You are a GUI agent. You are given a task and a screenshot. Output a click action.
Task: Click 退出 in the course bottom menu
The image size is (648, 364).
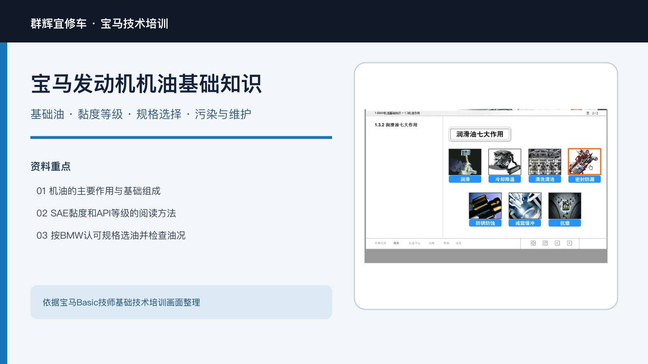coord(458,243)
